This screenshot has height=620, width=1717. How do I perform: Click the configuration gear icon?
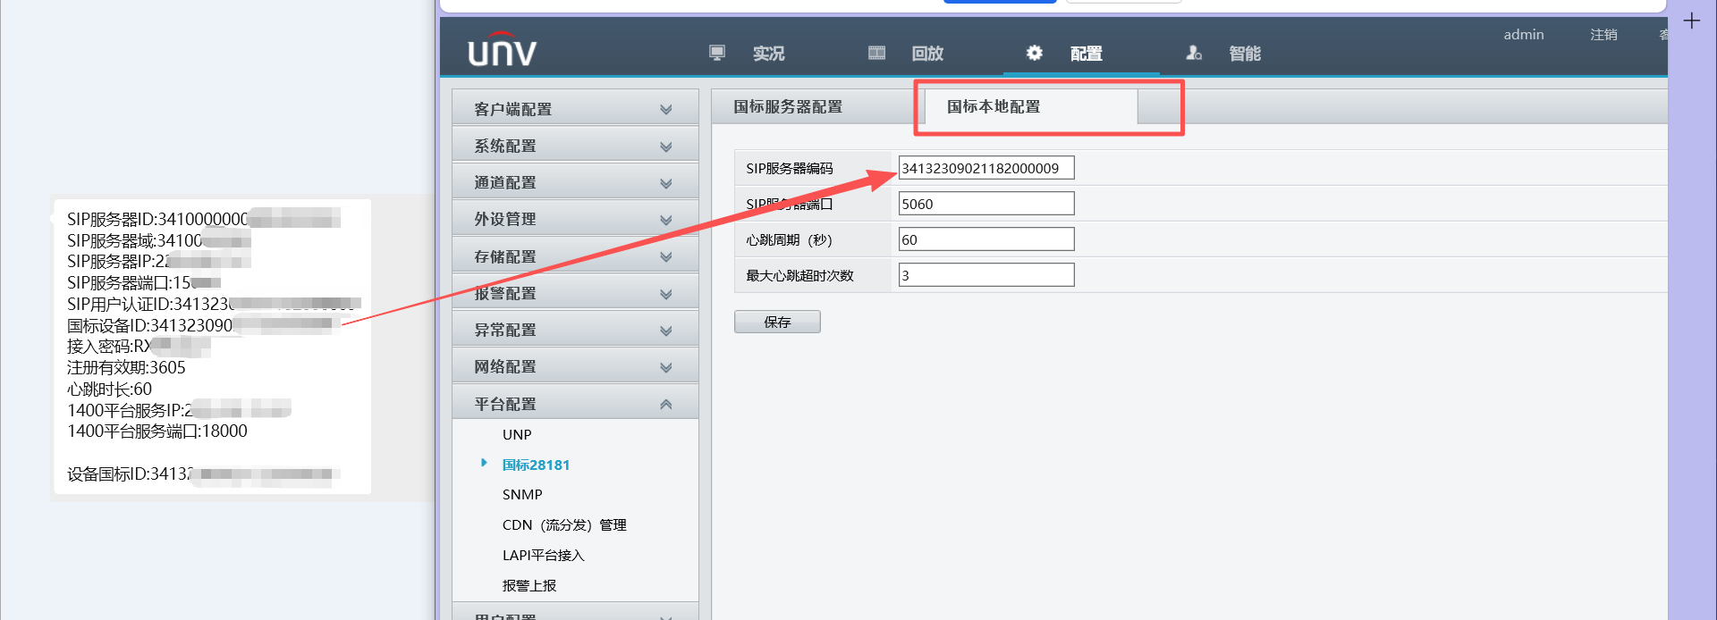click(1034, 53)
